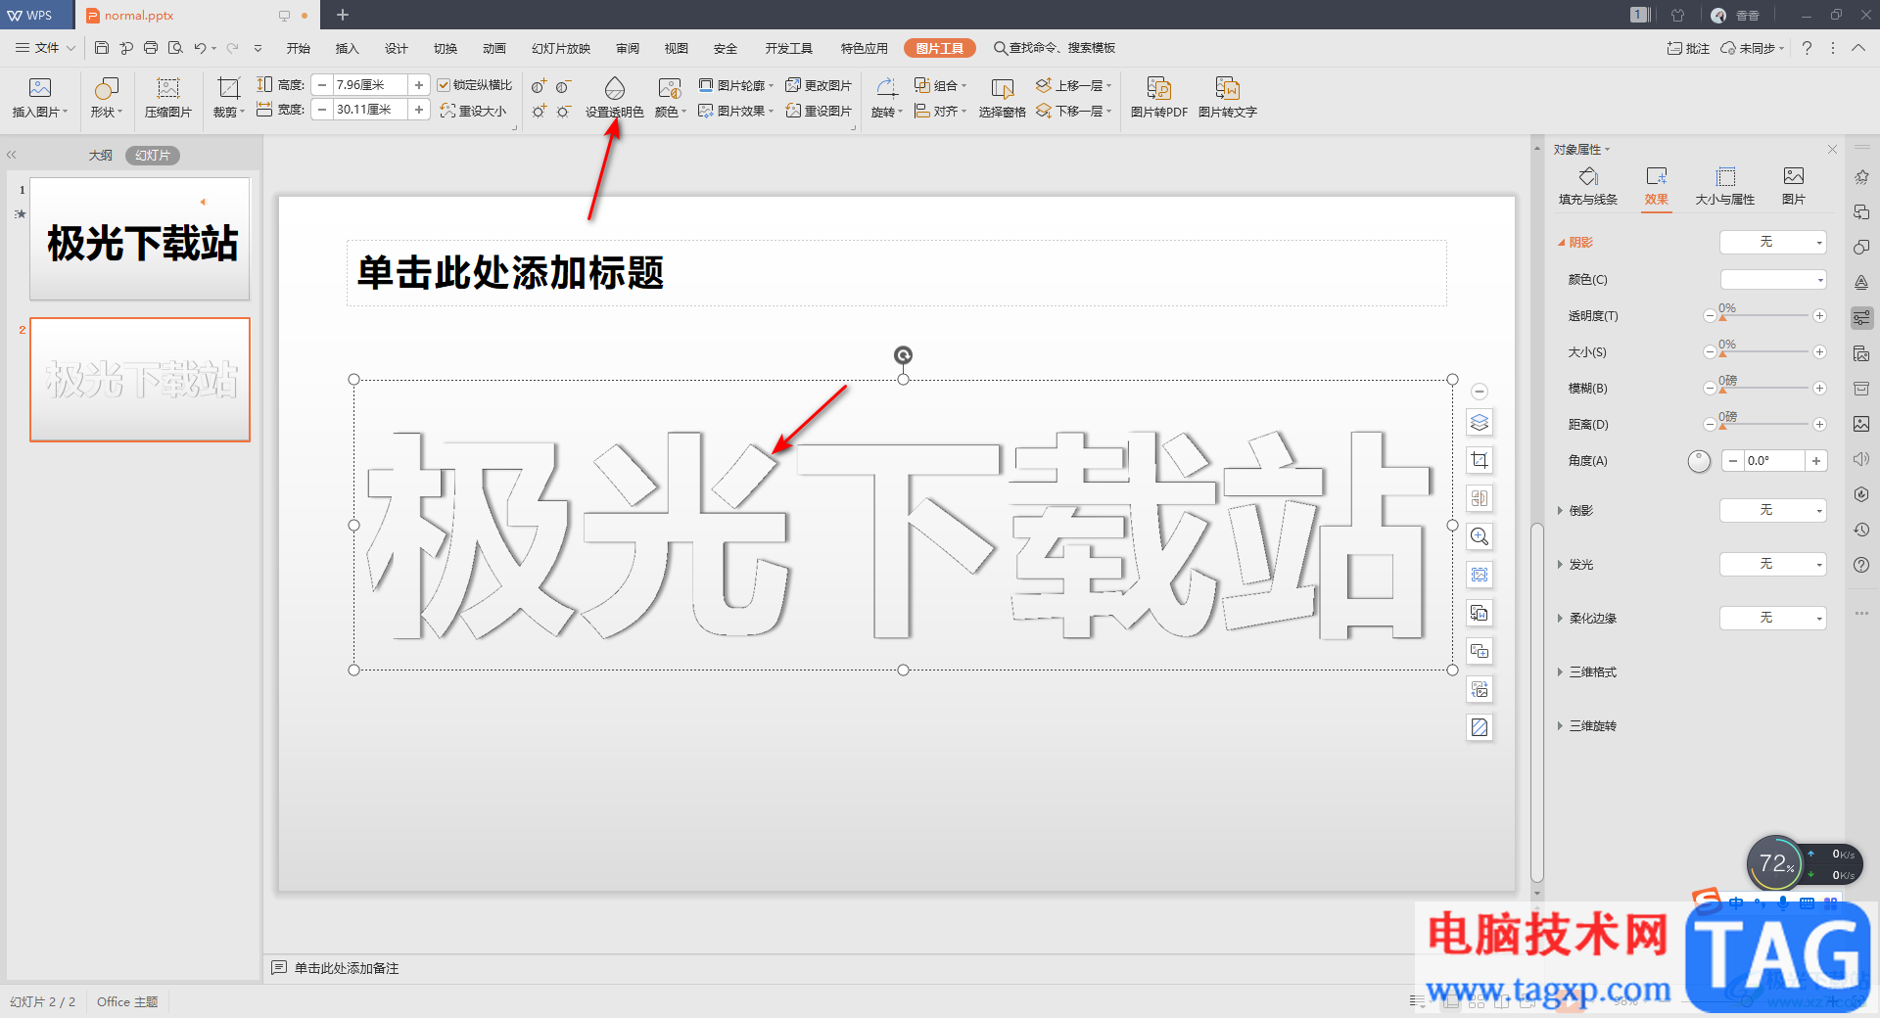1880x1018 pixels.
Task: Click the save icon in quick toolbar
Action: tap(102, 48)
